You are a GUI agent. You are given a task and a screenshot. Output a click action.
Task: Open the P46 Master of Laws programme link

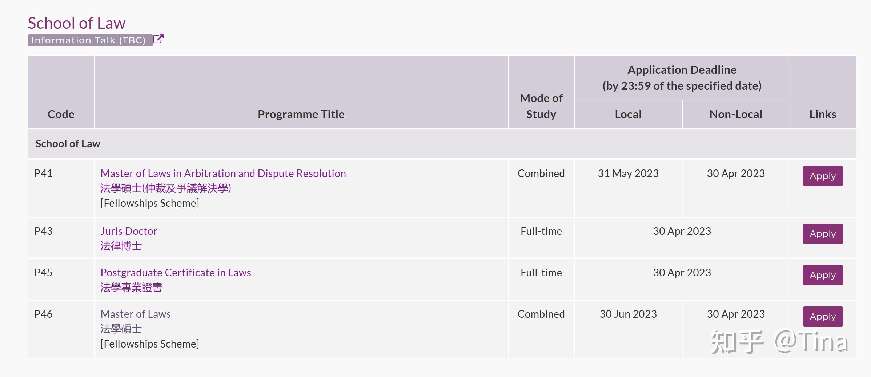(136, 314)
